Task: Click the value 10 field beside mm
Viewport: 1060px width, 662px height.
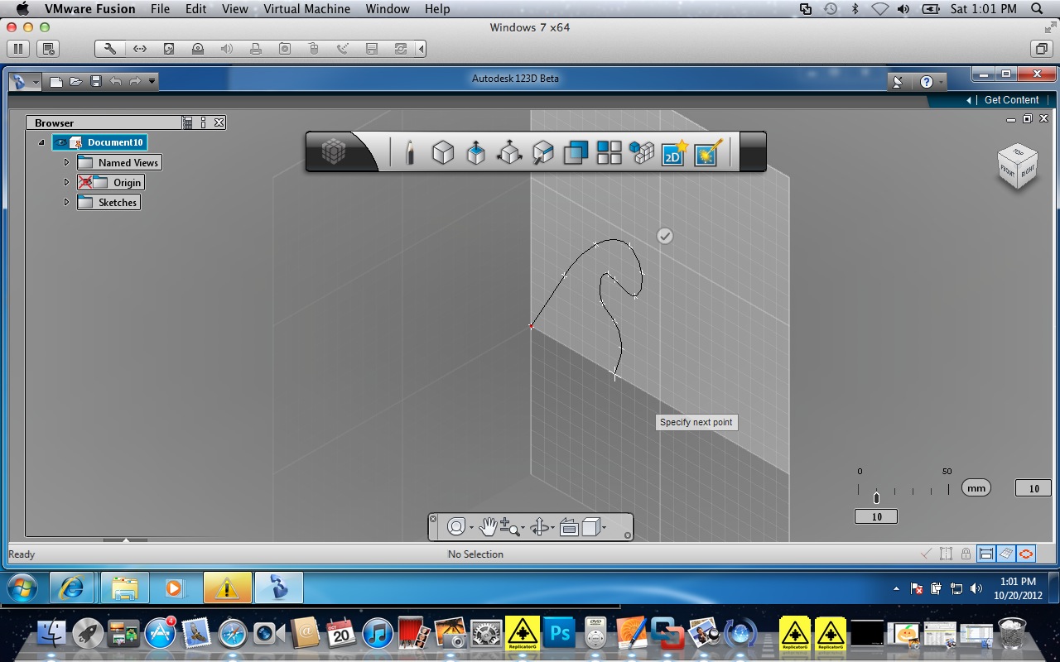Action: point(1033,488)
